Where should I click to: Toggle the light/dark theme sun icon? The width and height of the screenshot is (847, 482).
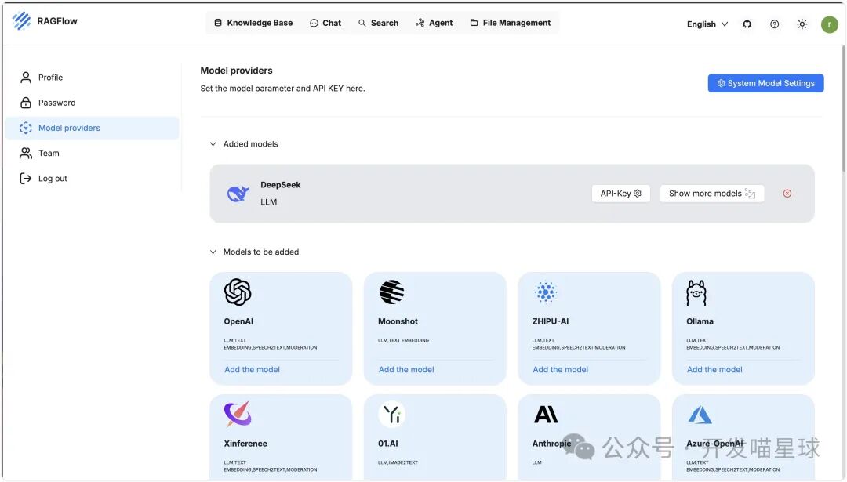pos(802,24)
